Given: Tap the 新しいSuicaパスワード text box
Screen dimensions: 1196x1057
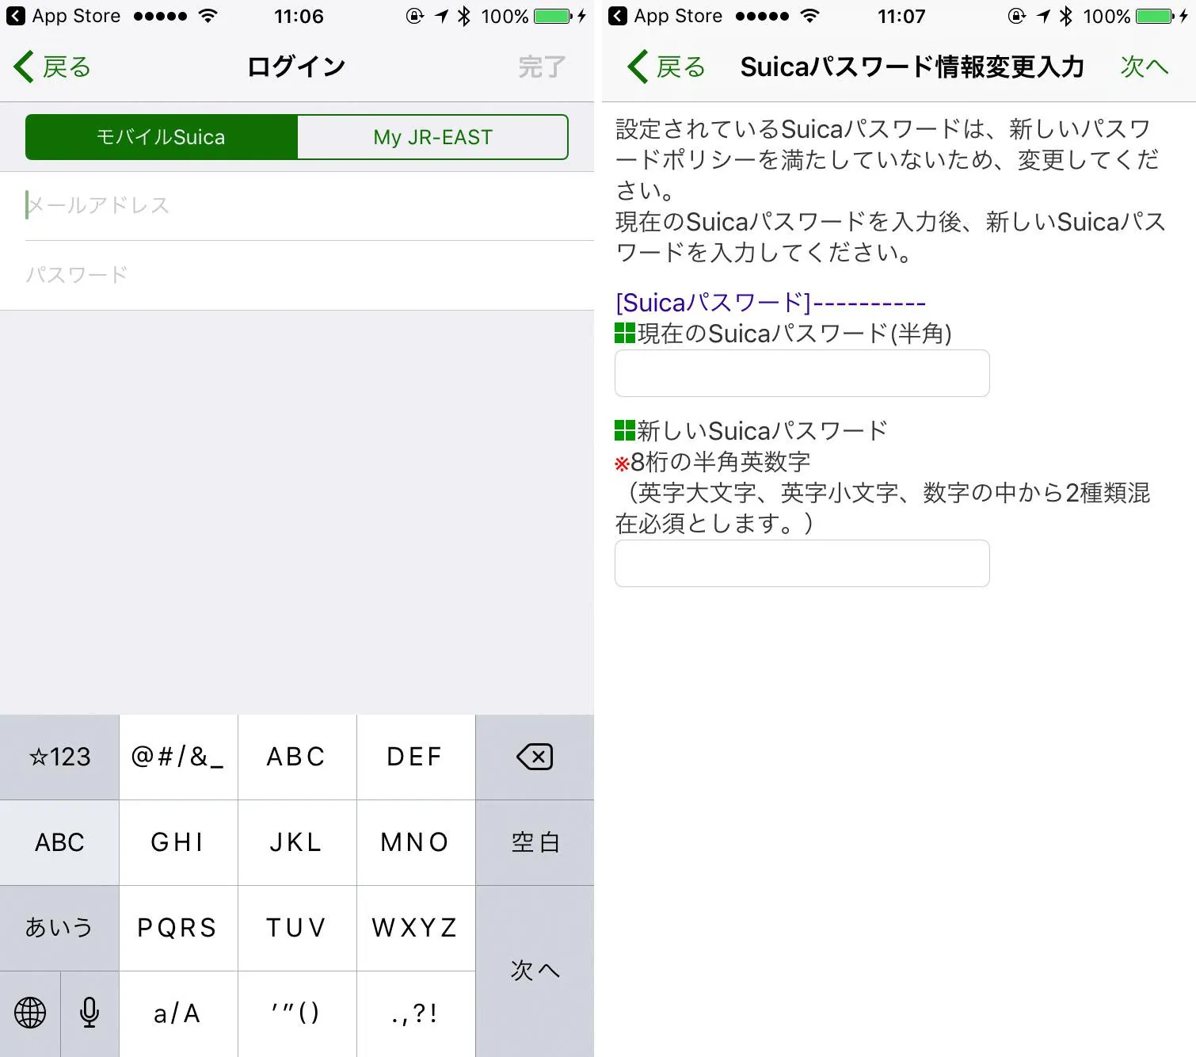Looking at the screenshot, I should pos(802,563).
